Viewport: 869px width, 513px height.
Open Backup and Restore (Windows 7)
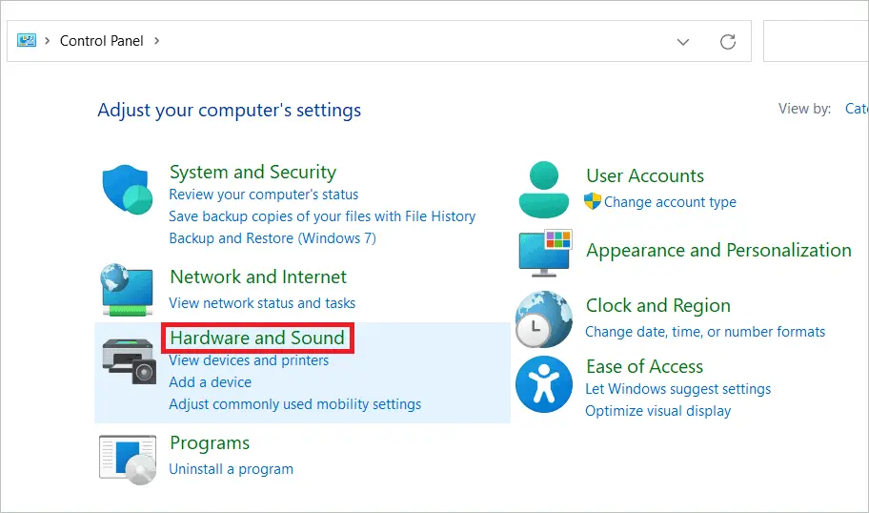click(273, 238)
